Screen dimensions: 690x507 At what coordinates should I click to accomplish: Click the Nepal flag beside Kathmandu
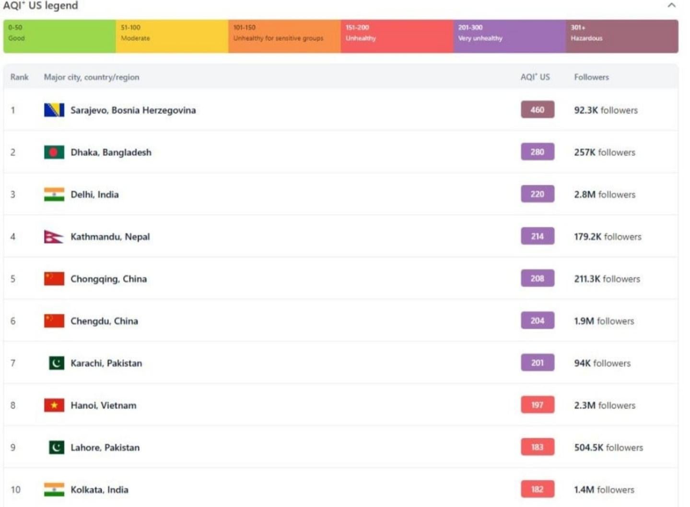(x=53, y=237)
